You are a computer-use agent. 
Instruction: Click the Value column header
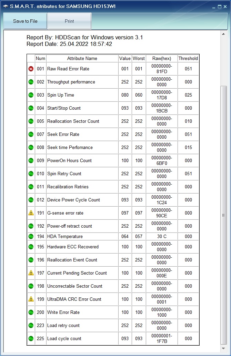(125, 58)
